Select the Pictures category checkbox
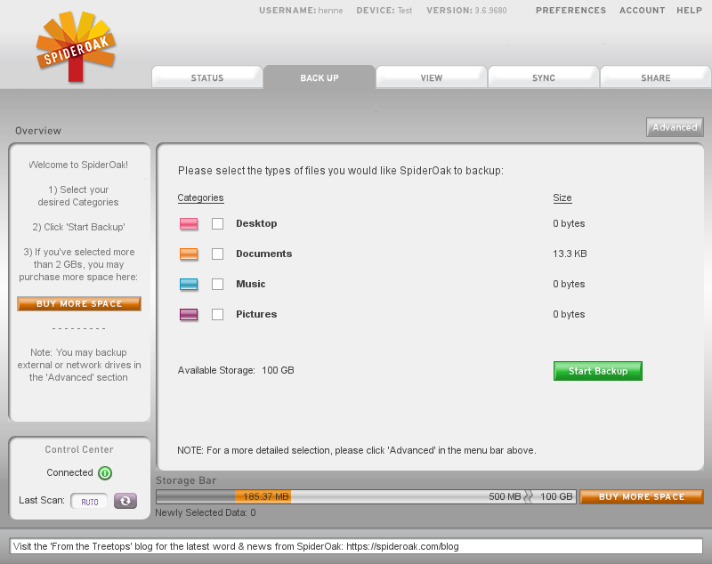Image resolution: width=712 pixels, height=564 pixels. [x=217, y=315]
